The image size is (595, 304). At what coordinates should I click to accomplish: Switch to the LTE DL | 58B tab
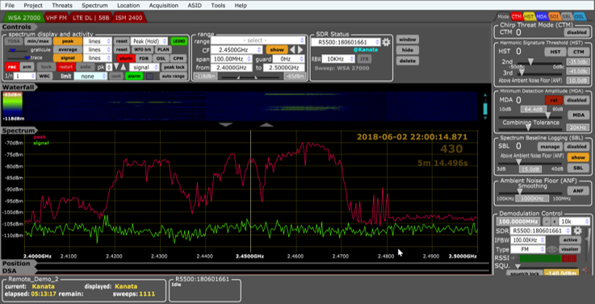pos(91,18)
